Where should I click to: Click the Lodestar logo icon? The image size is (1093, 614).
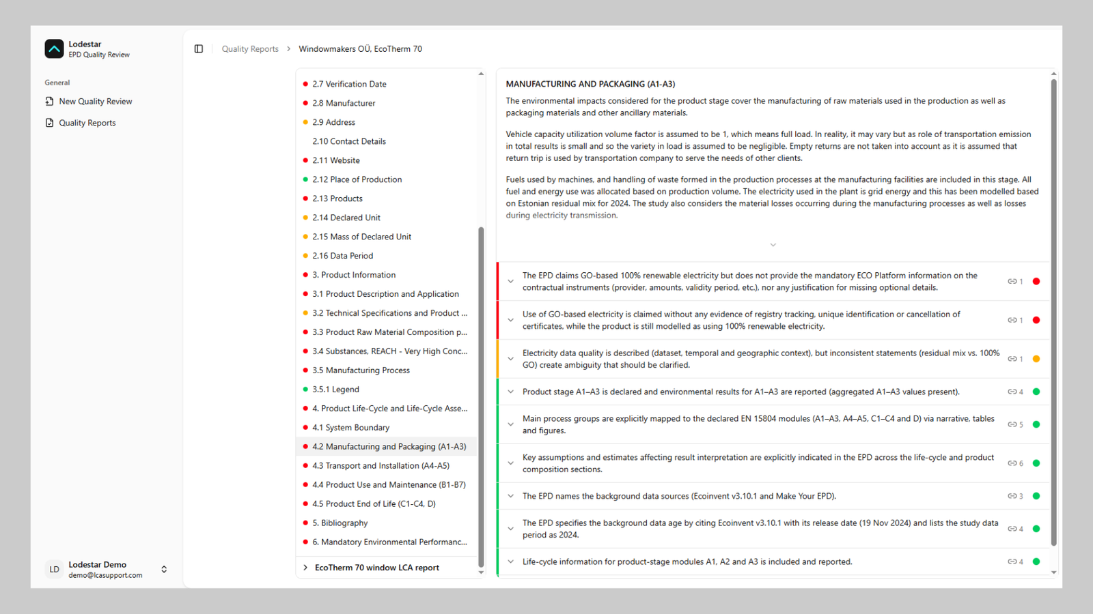coord(54,48)
